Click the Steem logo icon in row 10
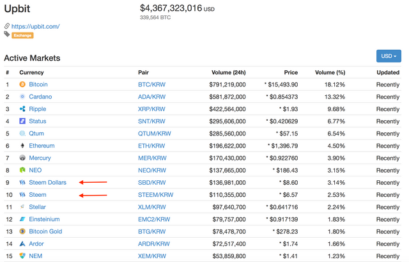Image resolution: width=409 pixels, height=262 pixels. [x=22, y=194]
